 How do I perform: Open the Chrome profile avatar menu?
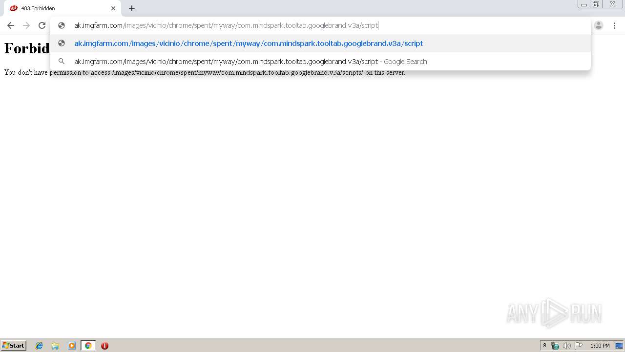(x=599, y=25)
